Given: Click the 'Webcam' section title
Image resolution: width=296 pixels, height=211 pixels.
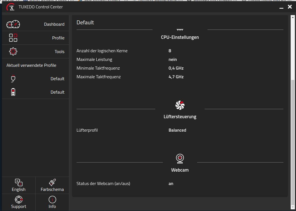Looking at the screenshot, I should [180, 170].
